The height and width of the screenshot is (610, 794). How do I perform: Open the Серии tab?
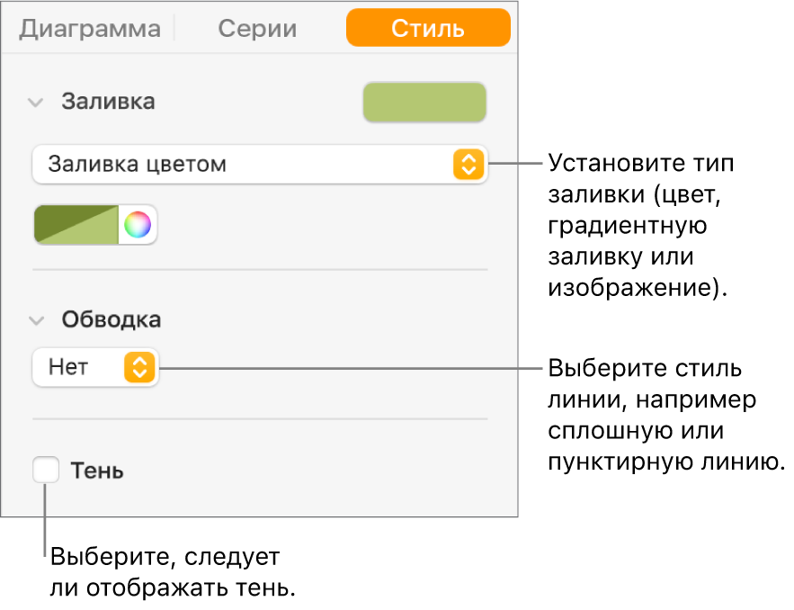click(257, 29)
